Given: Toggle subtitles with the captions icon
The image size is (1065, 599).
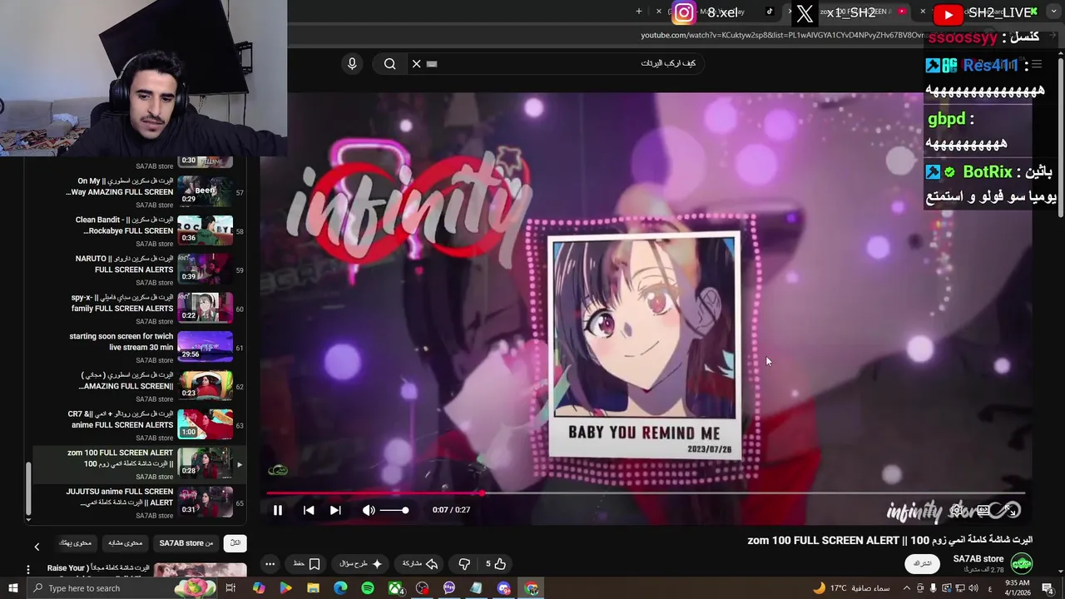Looking at the screenshot, I should [983, 510].
